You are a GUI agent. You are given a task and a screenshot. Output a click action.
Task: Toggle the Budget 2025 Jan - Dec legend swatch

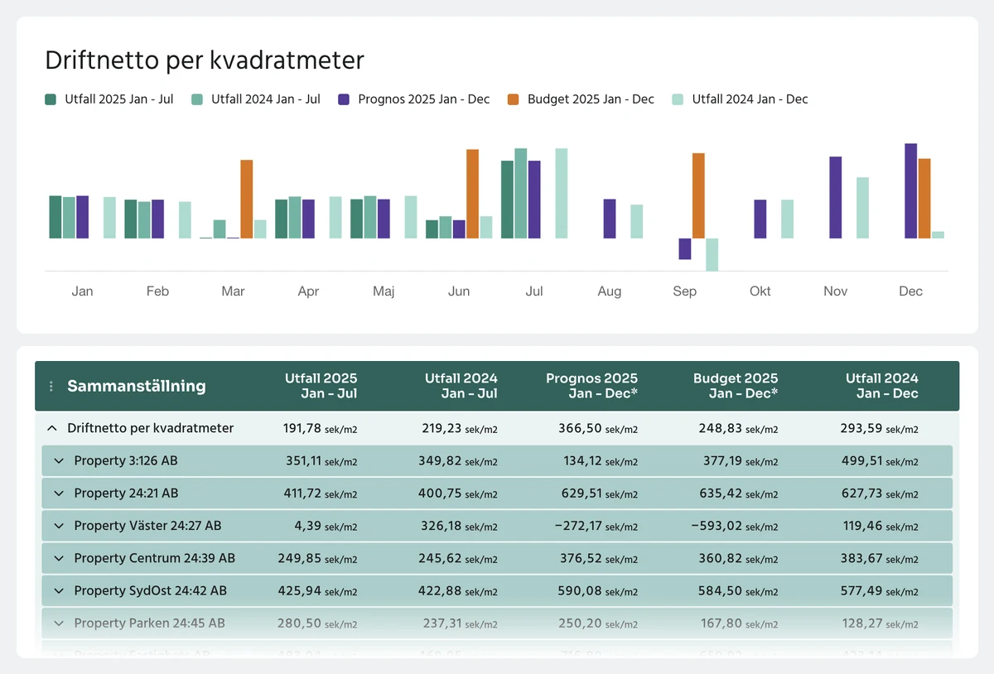click(514, 99)
